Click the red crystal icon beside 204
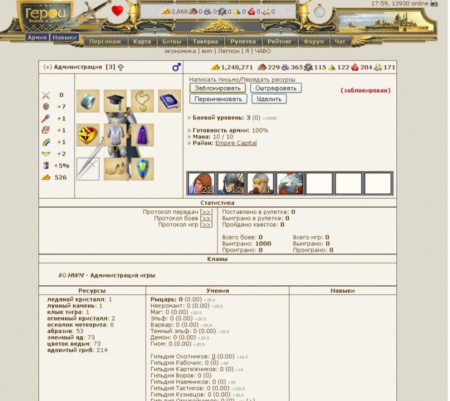The image size is (450, 401). click(x=354, y=67)
